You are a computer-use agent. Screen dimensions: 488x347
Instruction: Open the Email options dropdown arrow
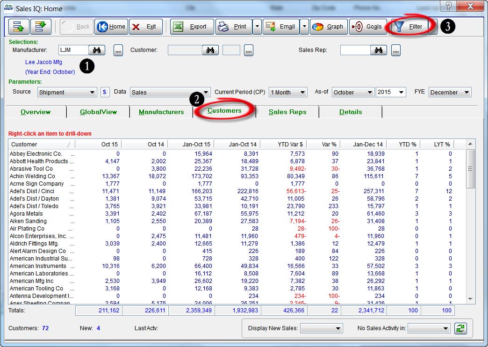tap(304, 27)
